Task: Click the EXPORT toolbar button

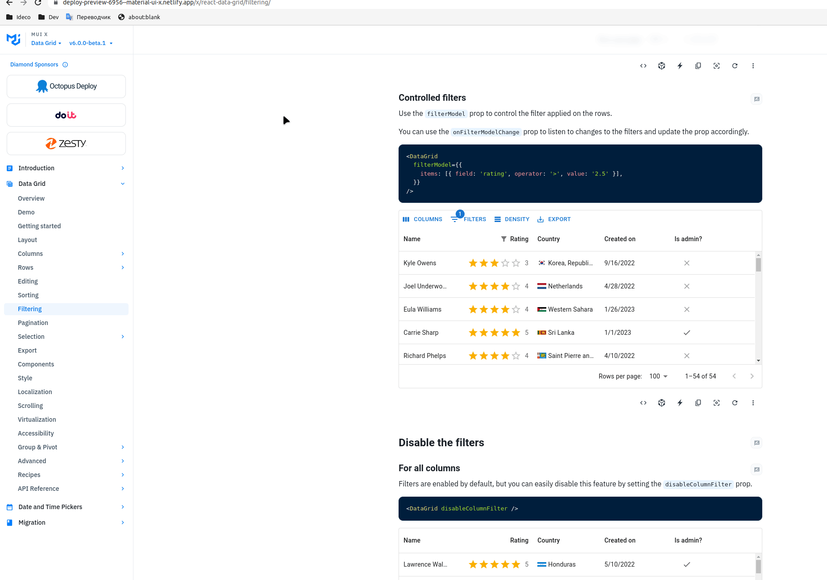Action: (554, 219)
